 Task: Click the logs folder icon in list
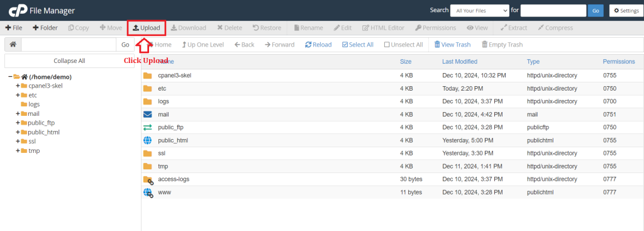147,101
